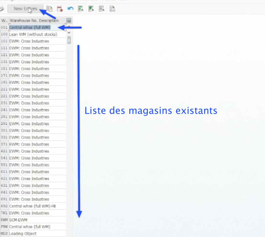
Task: Click the Loading Object row
Action: tap(23, 234)
